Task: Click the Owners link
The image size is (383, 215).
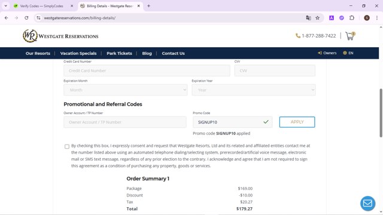Action: click(x=330, y=53)
